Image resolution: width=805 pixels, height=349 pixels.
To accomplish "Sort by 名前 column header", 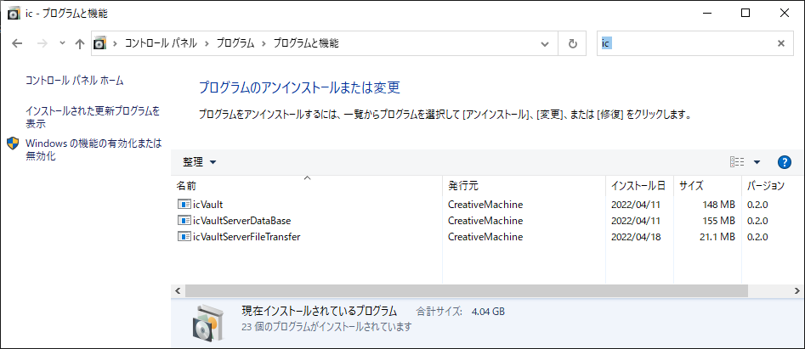I will [307, 185].
